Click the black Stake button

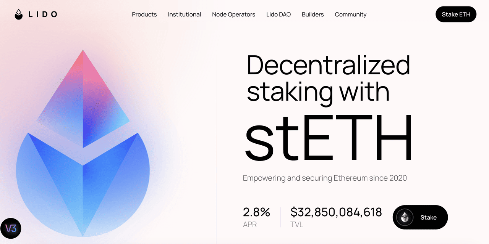coord(420,217)
